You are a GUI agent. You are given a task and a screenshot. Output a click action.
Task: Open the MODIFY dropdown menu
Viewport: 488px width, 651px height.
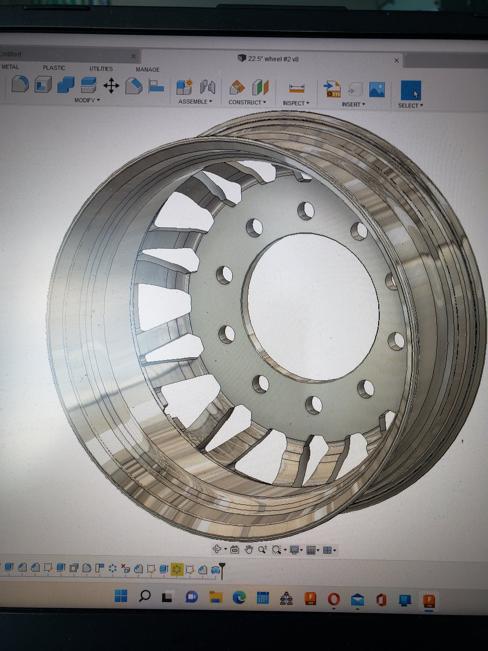(87, 100)
